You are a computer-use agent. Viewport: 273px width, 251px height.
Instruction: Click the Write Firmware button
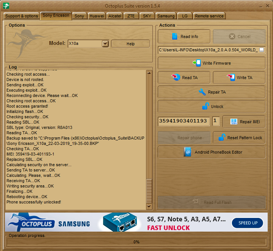click(211, 63)
